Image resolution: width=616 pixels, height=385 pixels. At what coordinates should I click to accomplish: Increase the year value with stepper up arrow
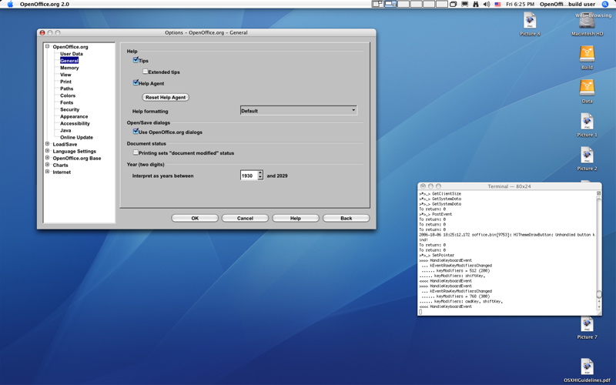260,172
